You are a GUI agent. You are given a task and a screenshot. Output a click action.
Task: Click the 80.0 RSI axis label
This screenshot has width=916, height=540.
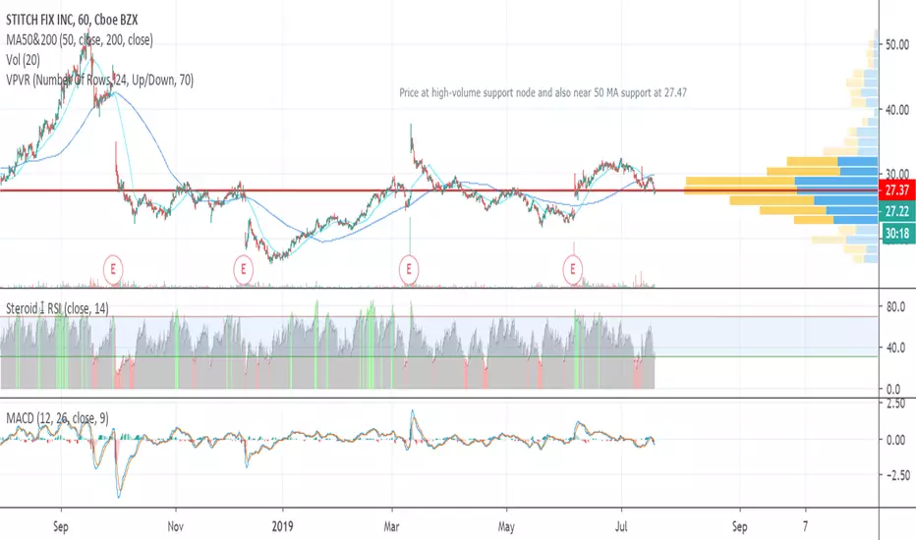coord(895,306)
